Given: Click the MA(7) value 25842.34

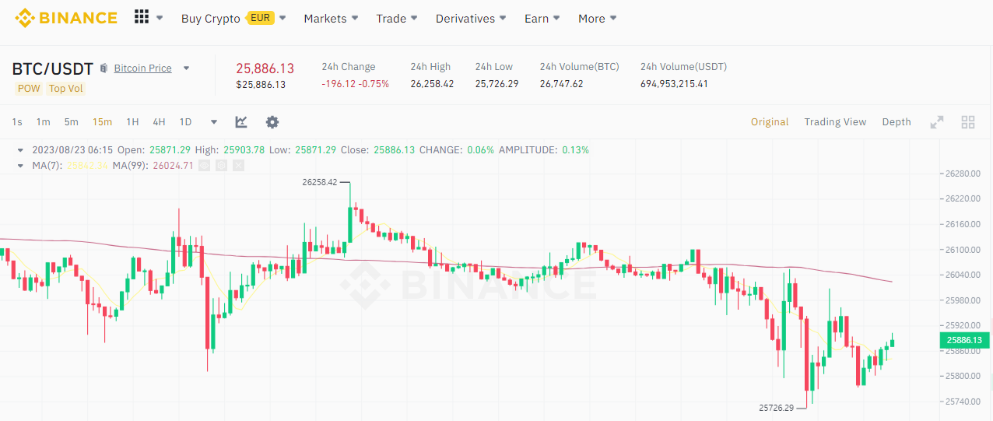Looking at the screenshot, I should 87,166.
